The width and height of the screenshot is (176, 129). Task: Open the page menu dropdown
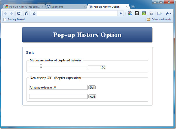coord(160,13)
